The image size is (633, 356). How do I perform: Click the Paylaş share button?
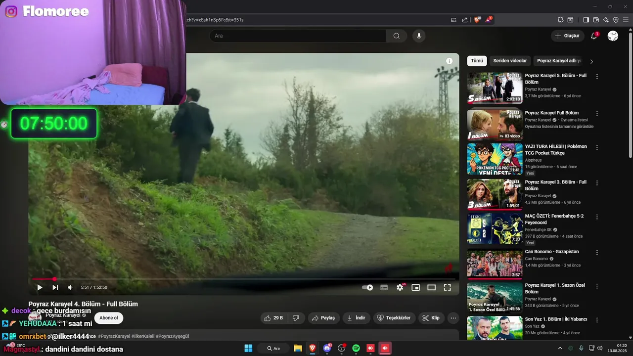323,318
